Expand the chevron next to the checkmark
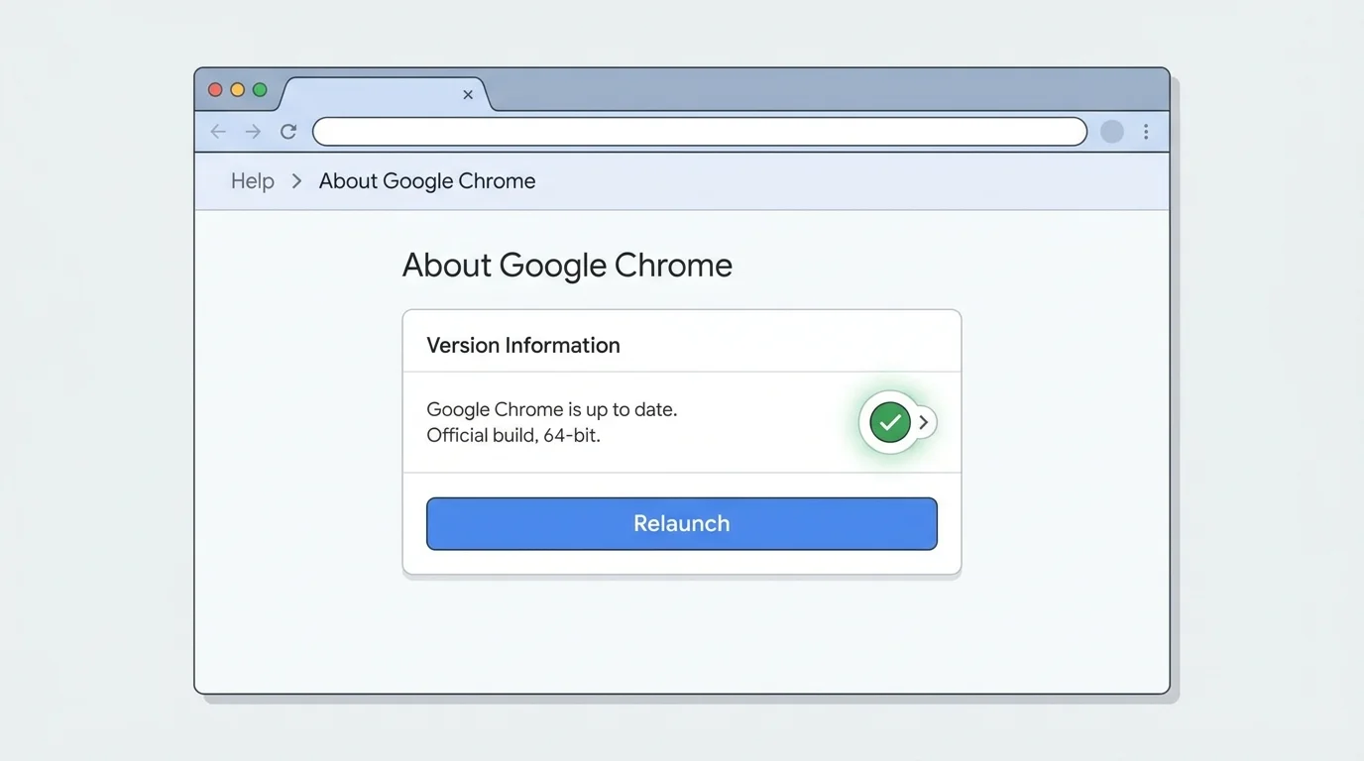Viewport: 1364px width, 761px height. [924, 423]
